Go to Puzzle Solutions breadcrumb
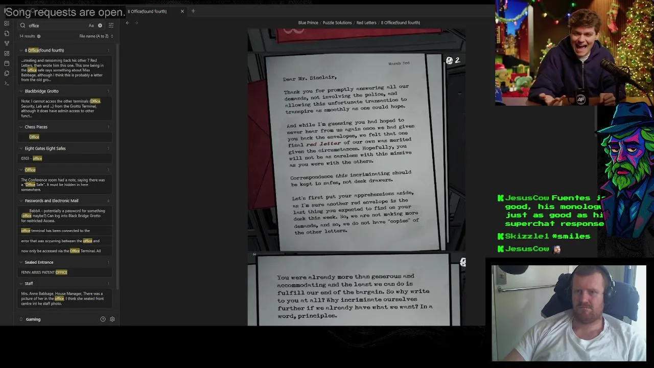 (337, 22)
